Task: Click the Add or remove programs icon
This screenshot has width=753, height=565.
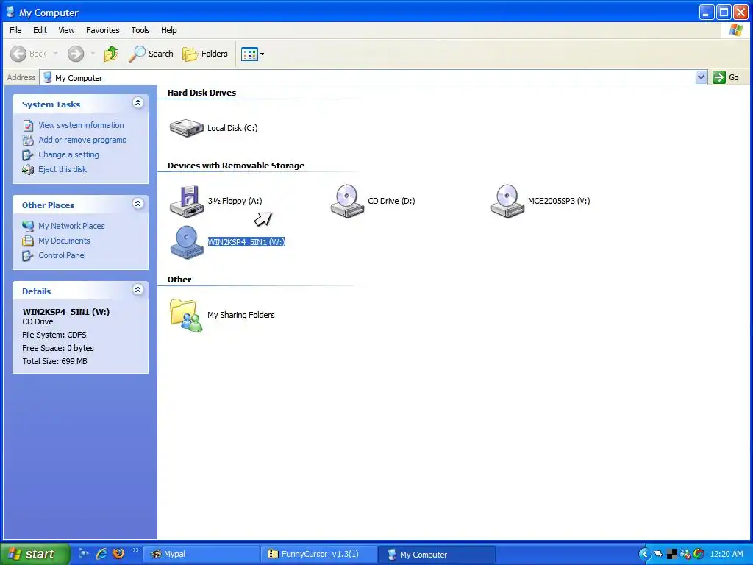Action: 28,141
